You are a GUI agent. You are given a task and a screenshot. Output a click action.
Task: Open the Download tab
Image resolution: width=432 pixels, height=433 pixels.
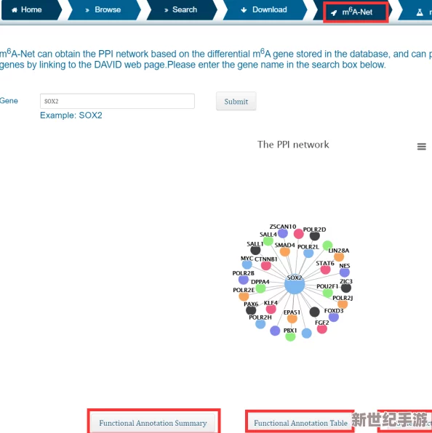pos(265,10)
